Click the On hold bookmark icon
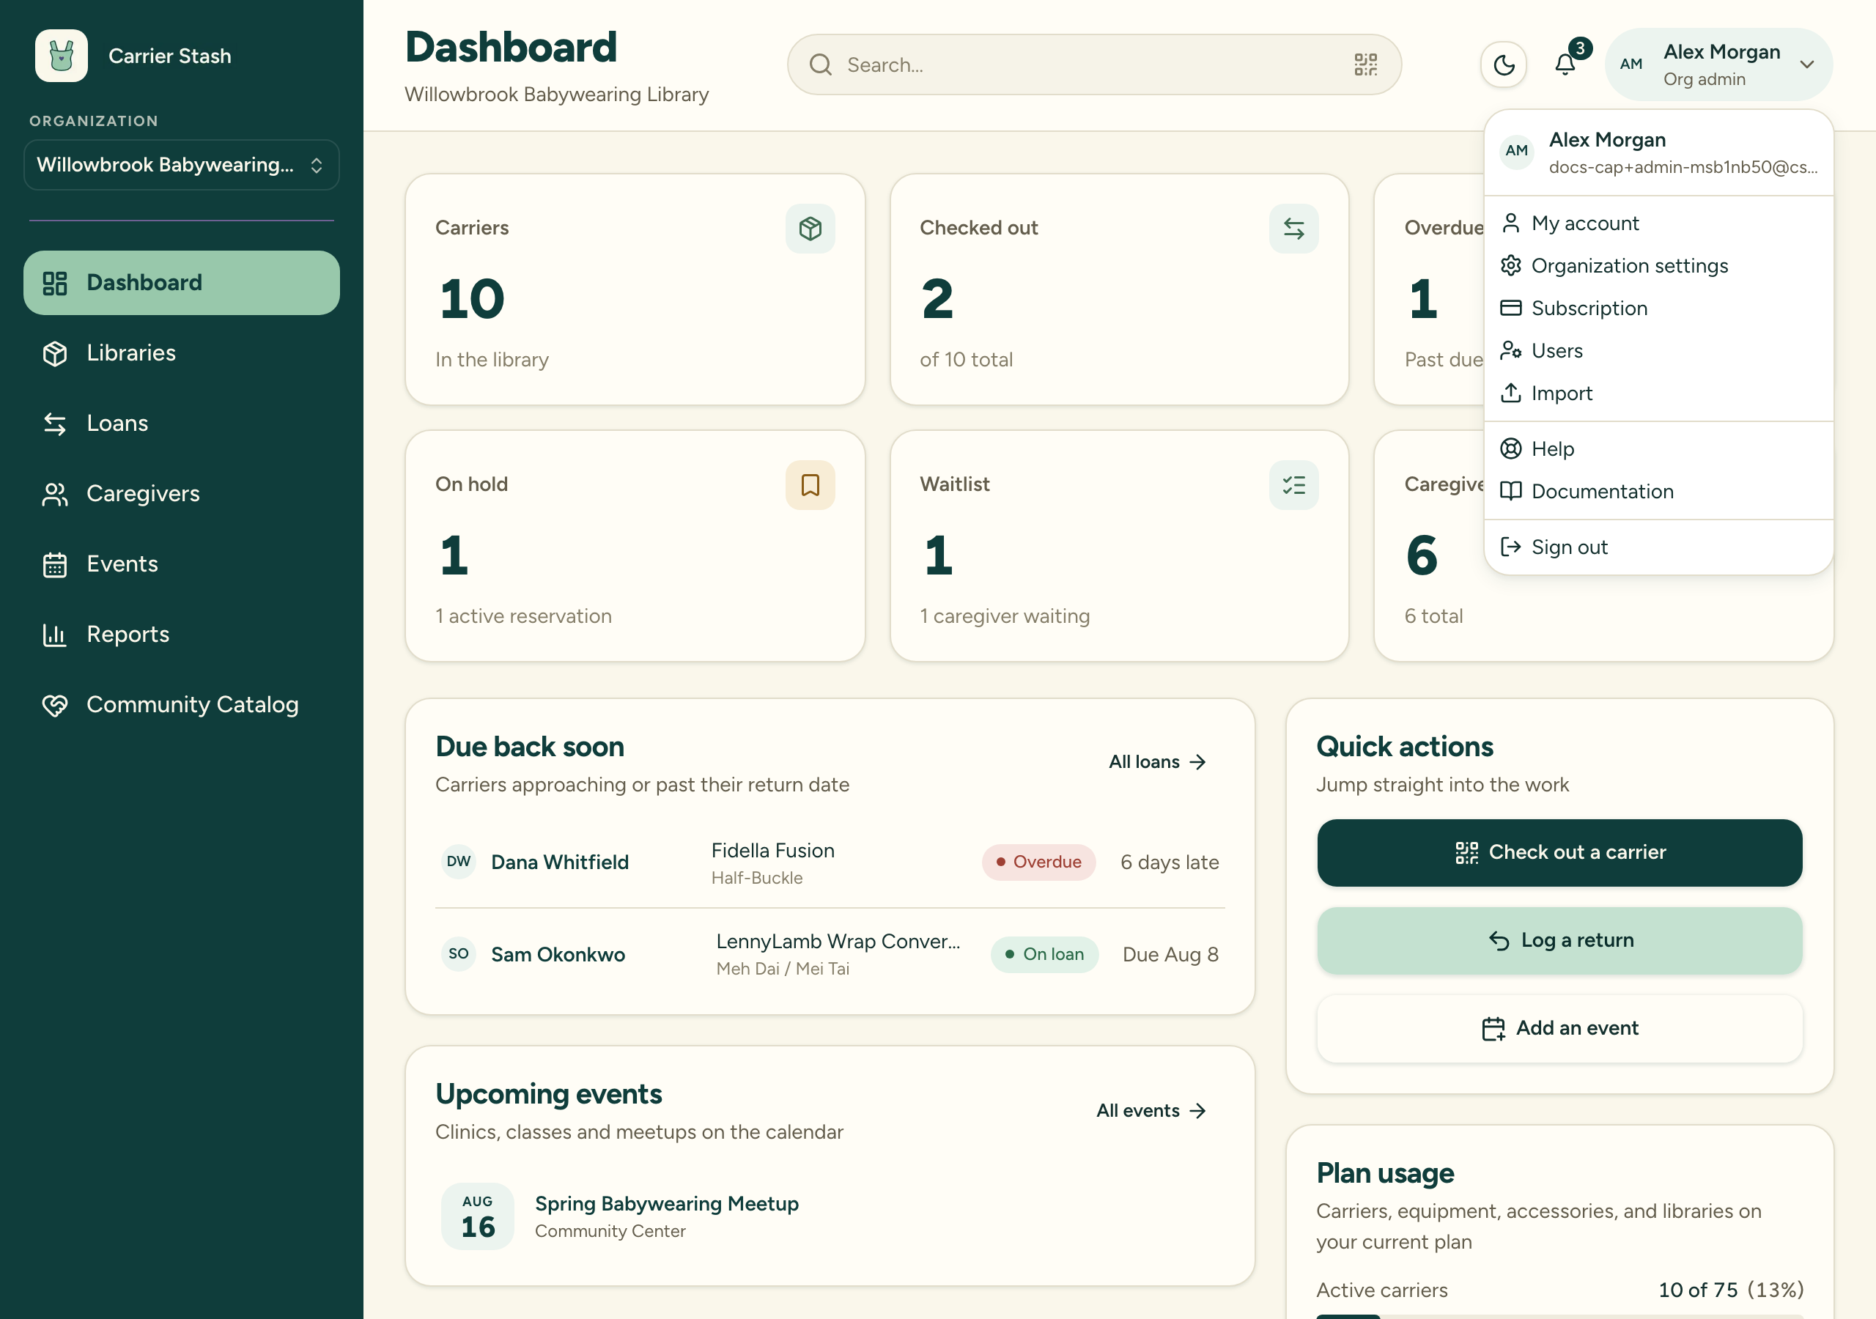 [x=810, y=485]
